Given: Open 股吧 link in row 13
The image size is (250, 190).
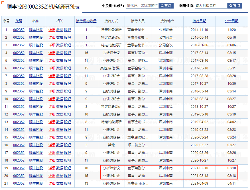Looking at the screenshot, I should (68, 122).
